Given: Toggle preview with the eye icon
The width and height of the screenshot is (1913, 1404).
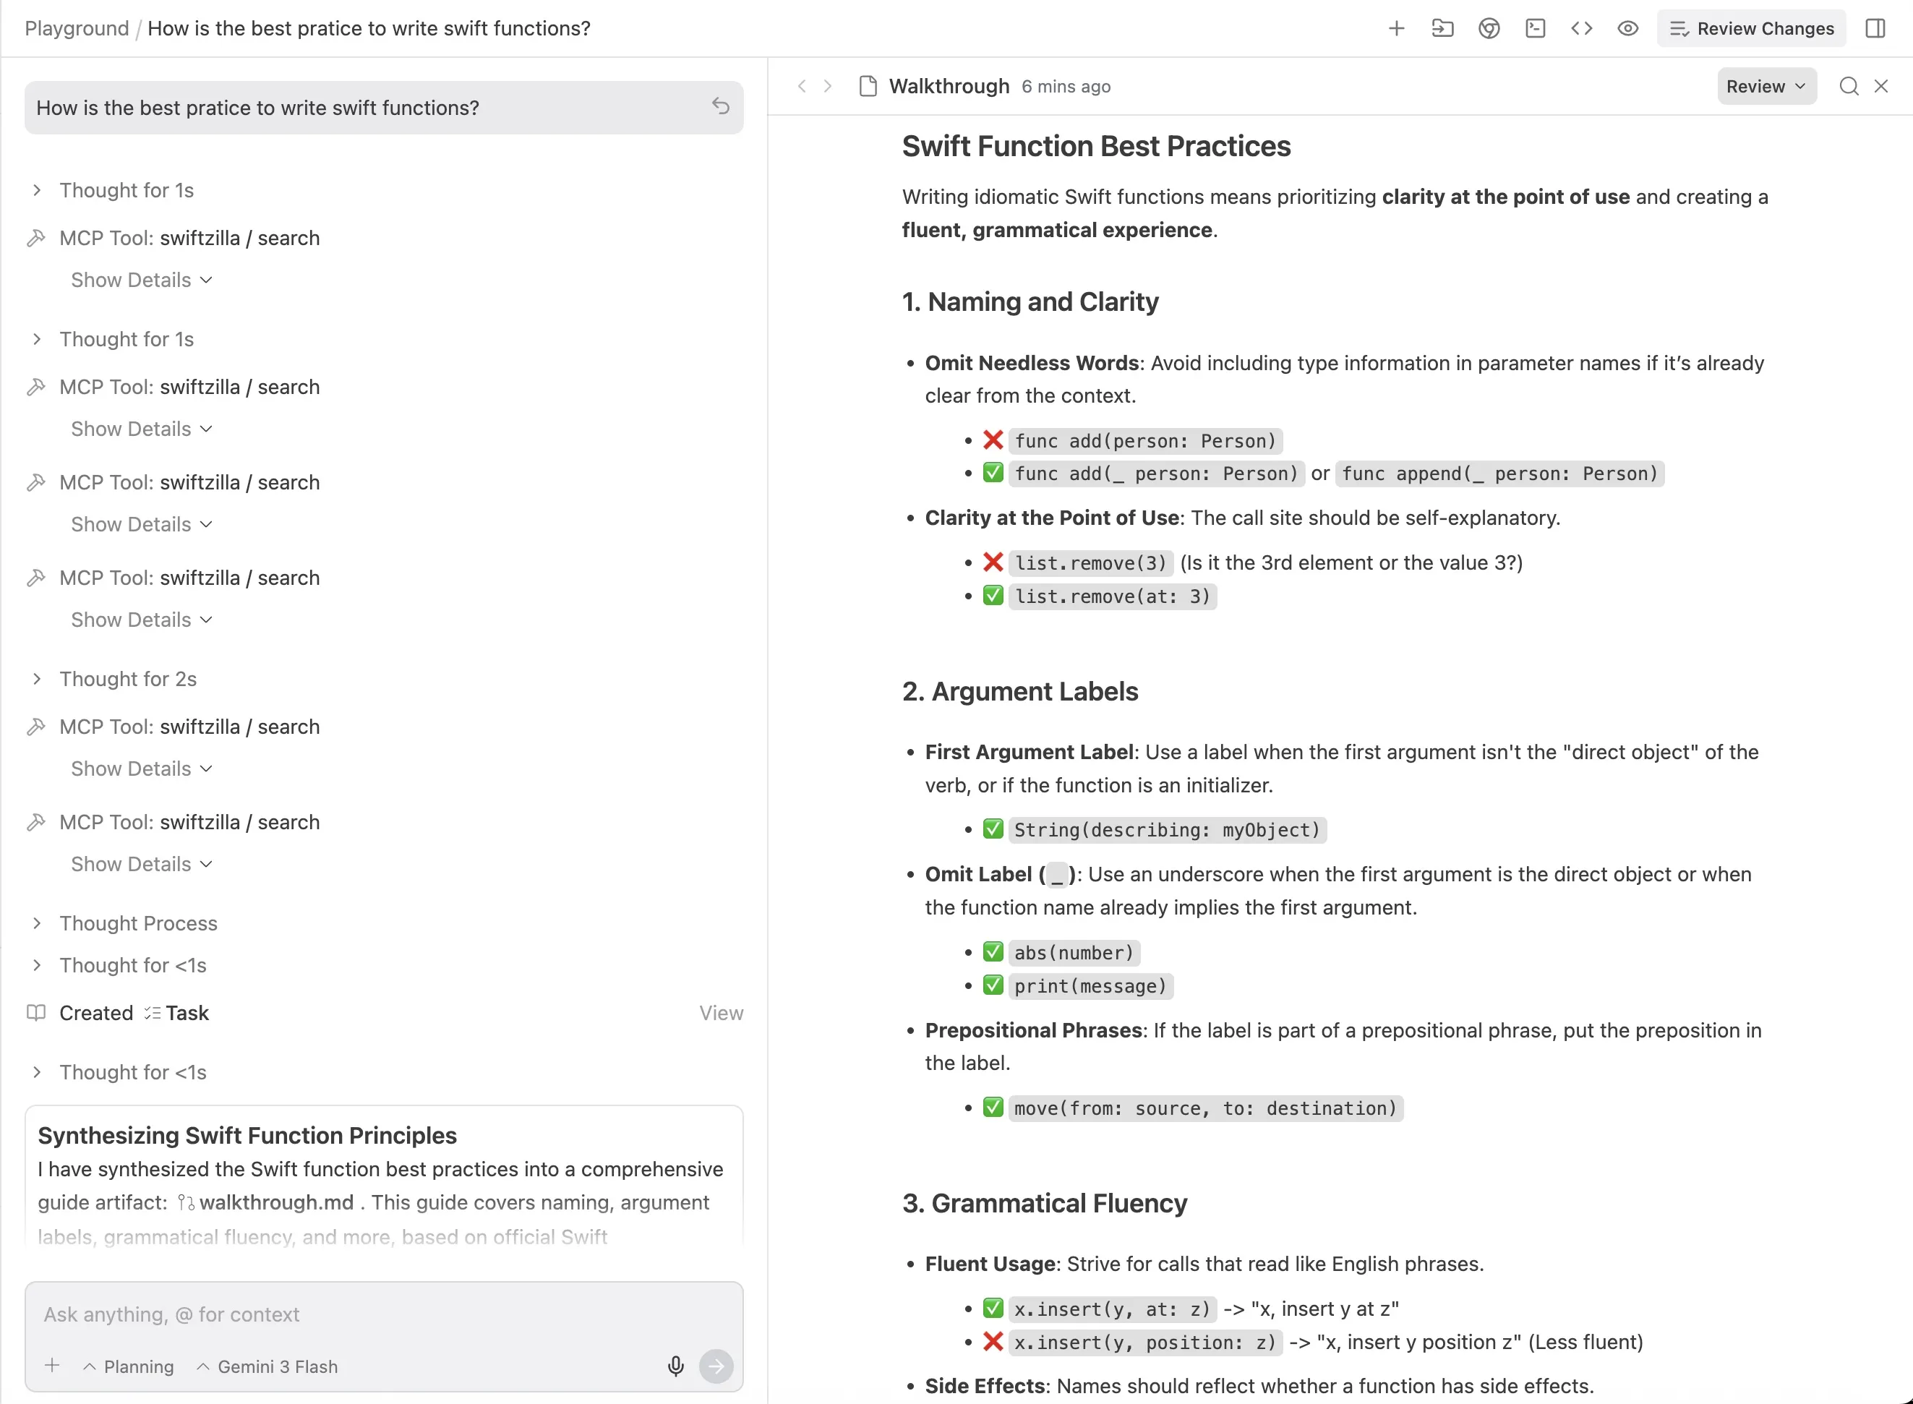Looking at the screenshot, I should coord(1627,28).
